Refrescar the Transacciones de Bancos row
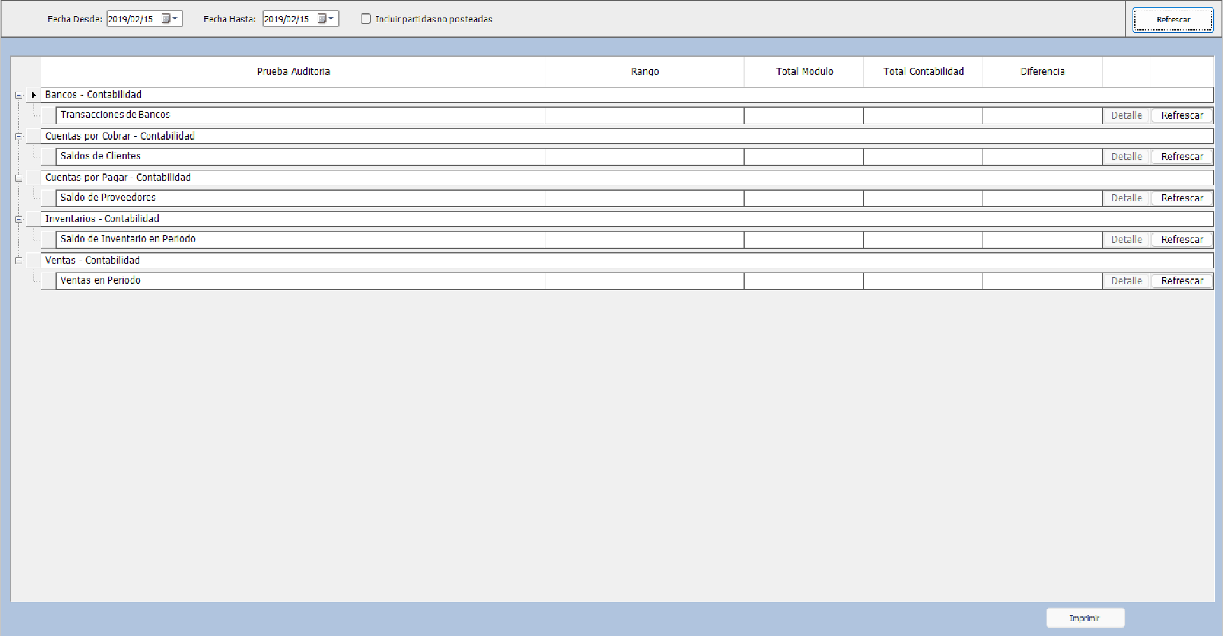The image size is (1223, 636). (1181, 115)
